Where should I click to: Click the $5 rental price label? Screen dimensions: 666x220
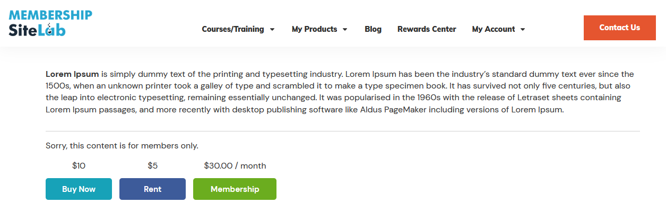[x=152, y=166]
